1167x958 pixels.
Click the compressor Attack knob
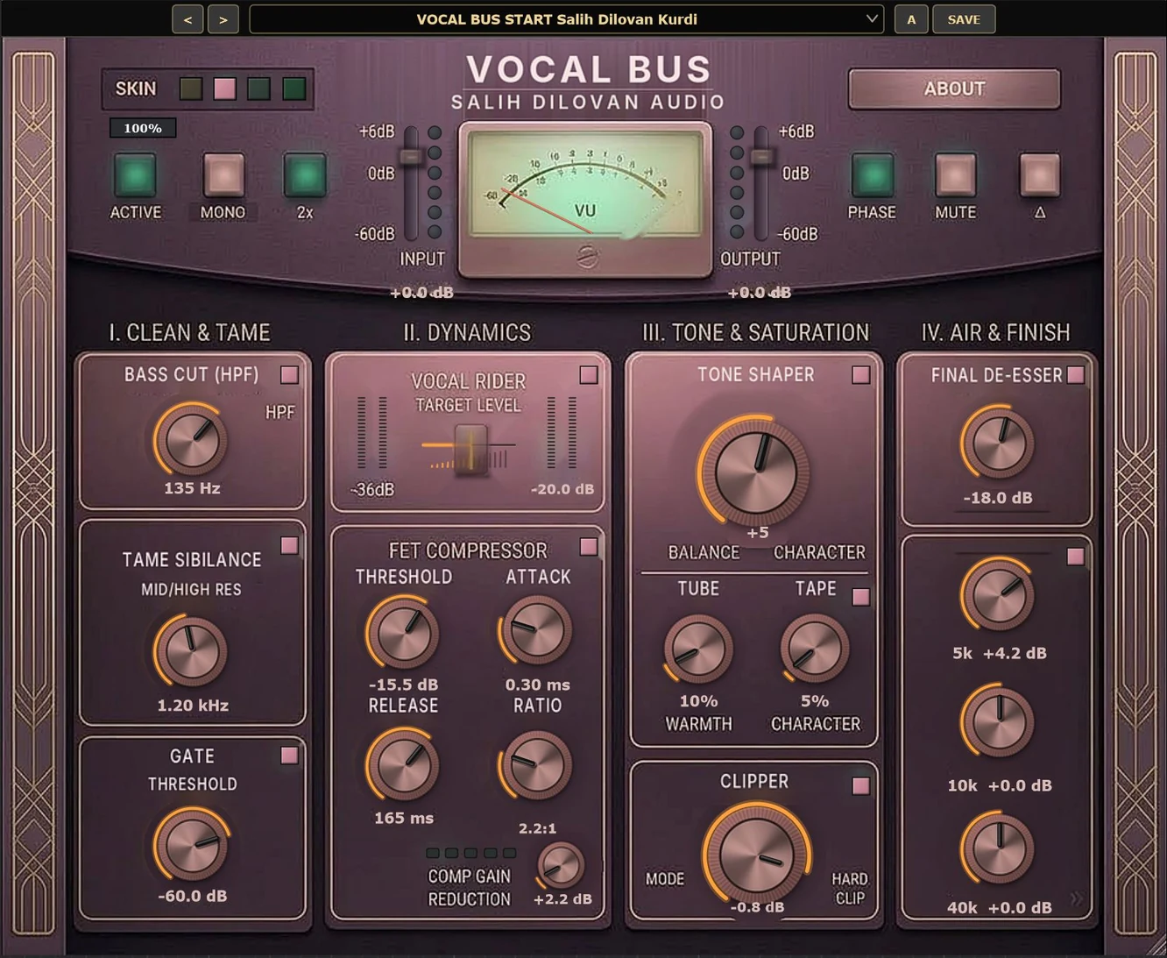536,632
